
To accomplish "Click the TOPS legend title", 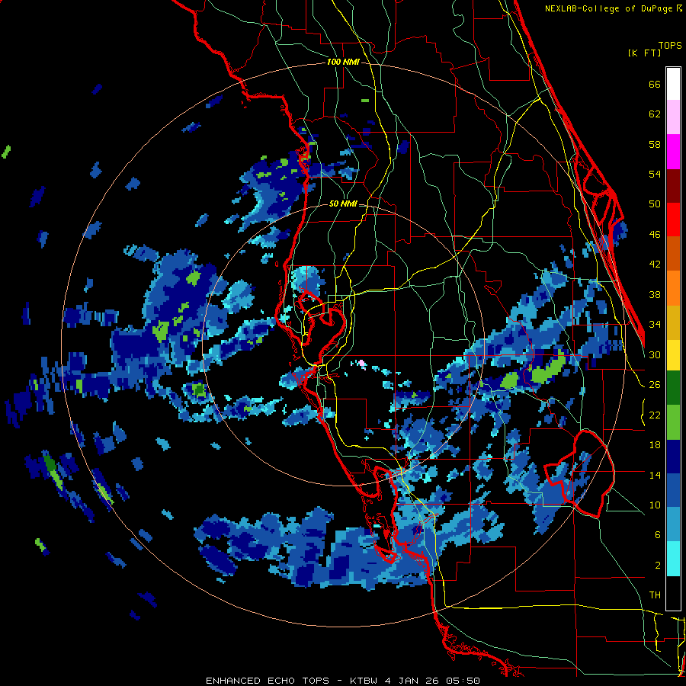I will [670, 46].
